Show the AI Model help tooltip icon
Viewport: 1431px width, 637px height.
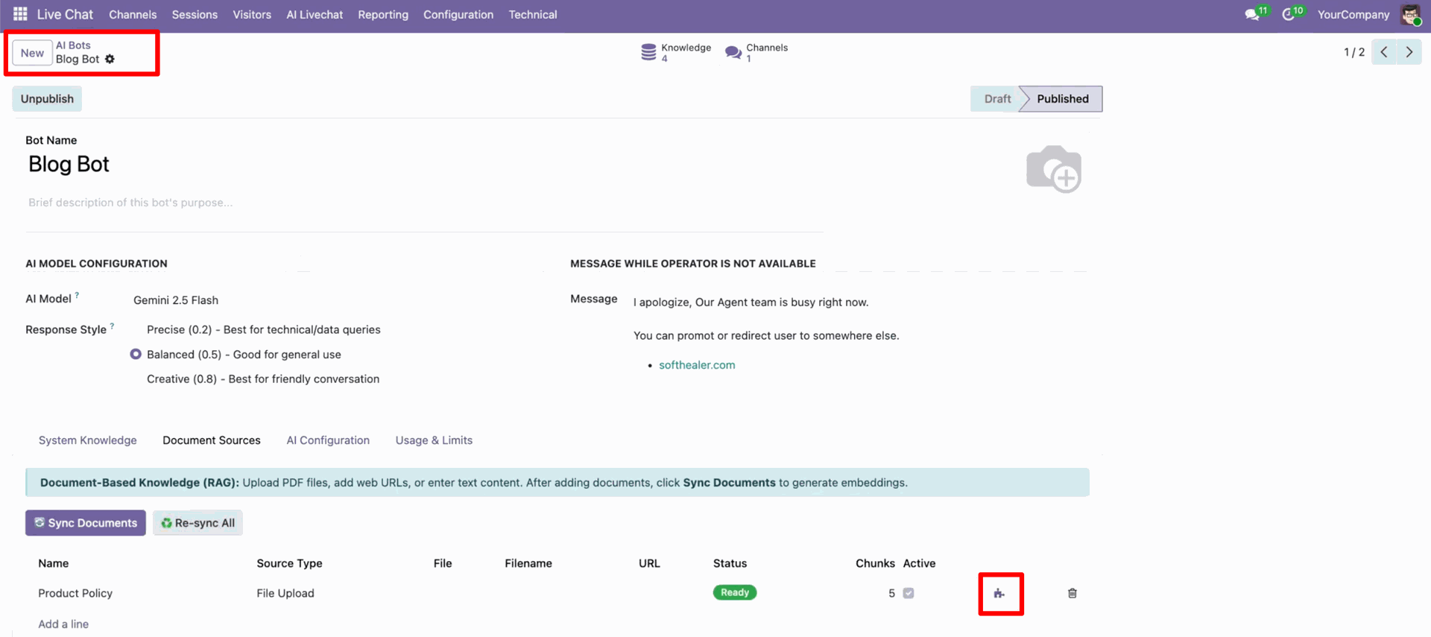click(77, 296)
